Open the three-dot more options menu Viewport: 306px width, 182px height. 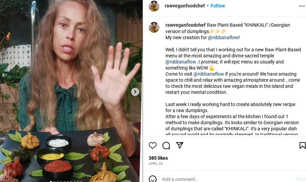pos(302,6)
